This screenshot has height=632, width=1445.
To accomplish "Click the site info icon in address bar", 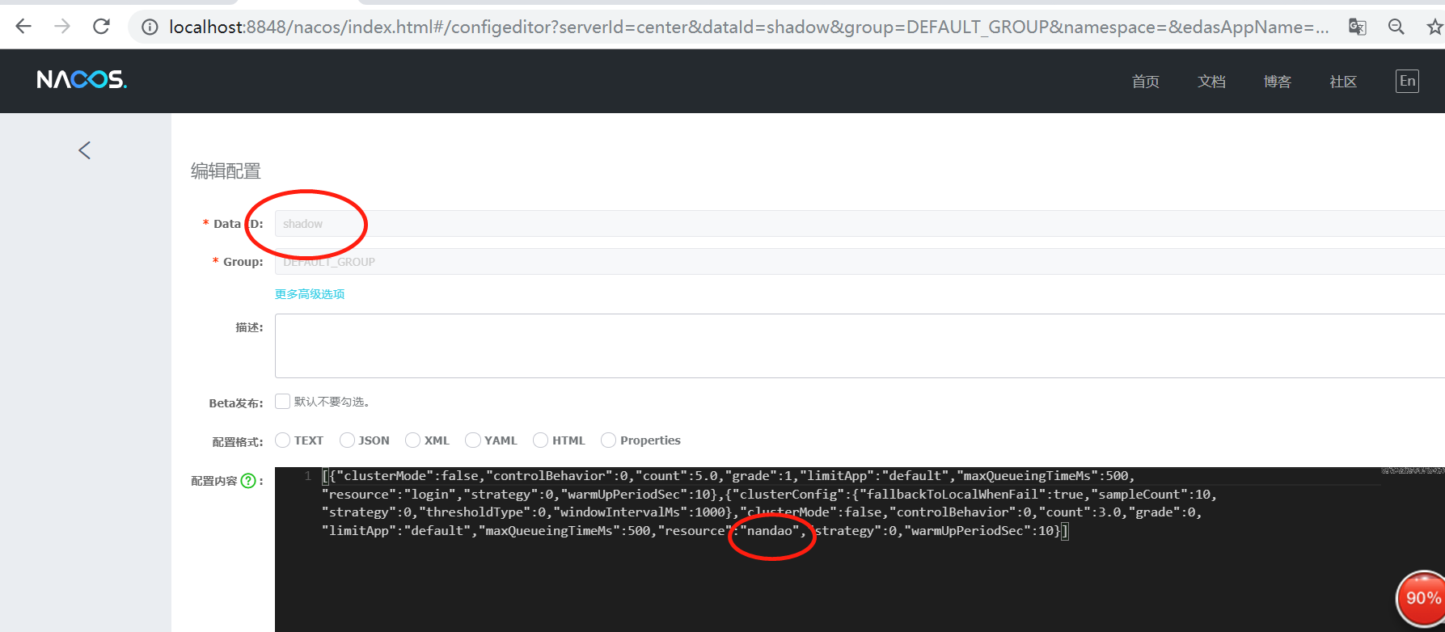I will pos(150,27).
